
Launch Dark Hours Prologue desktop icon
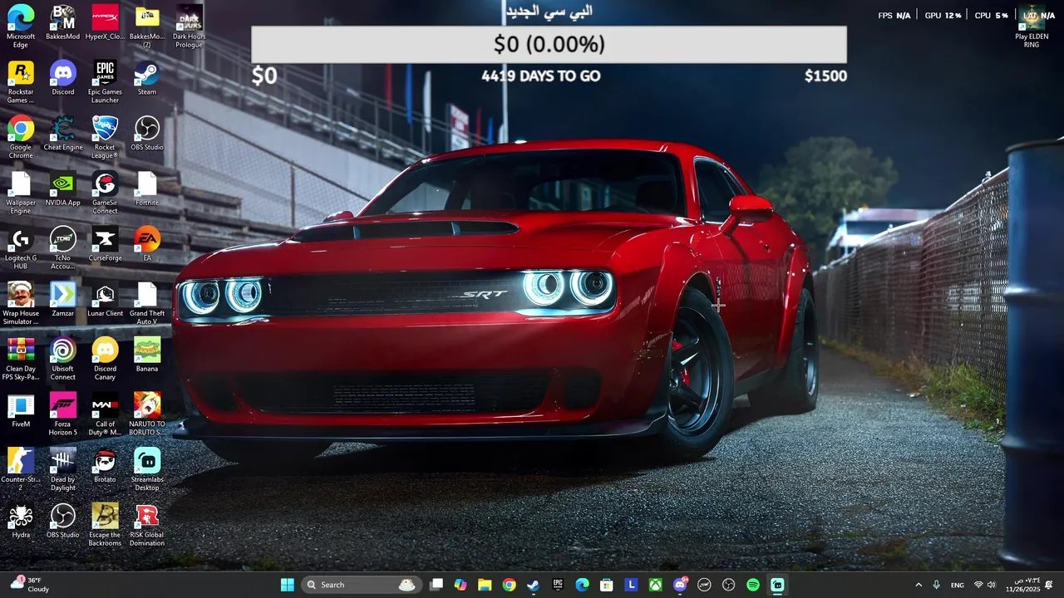tap(189, 26)
